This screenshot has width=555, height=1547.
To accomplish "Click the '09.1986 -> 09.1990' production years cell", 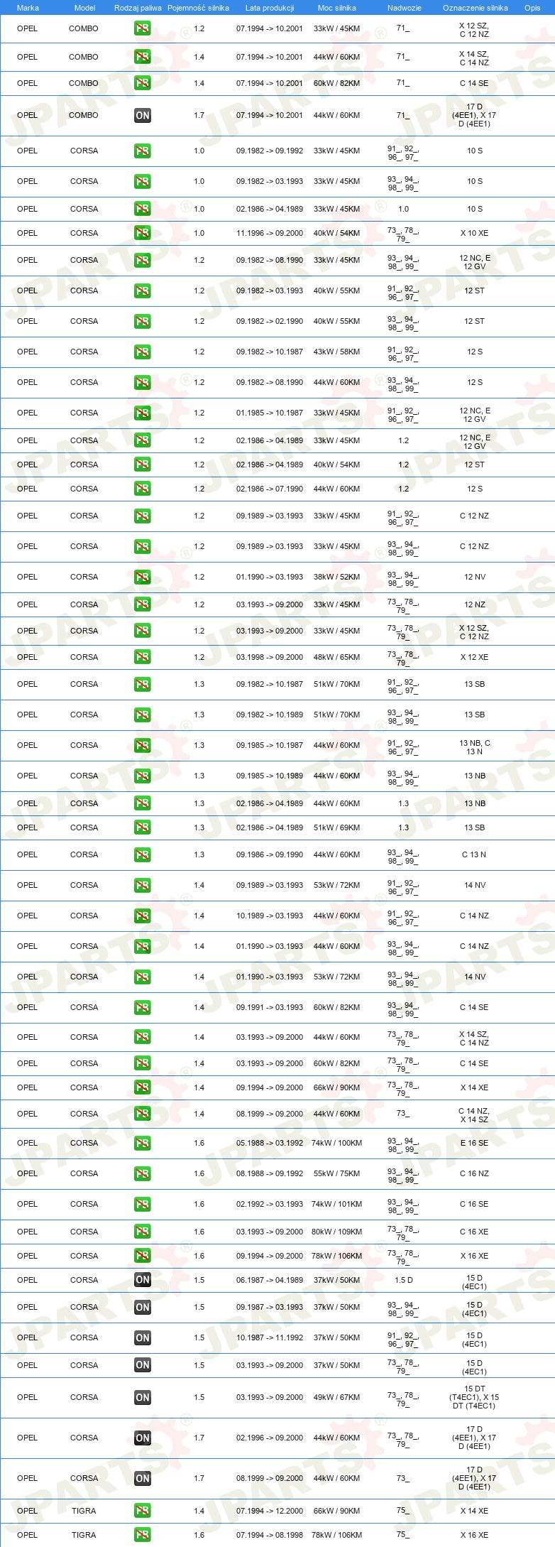I will pos(270,855).
